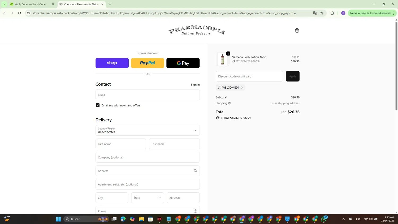Click the 'Verbena Body Lotion 16oz' product name
The width and height of the screenshot is (398, 224).
coord(249,57)
